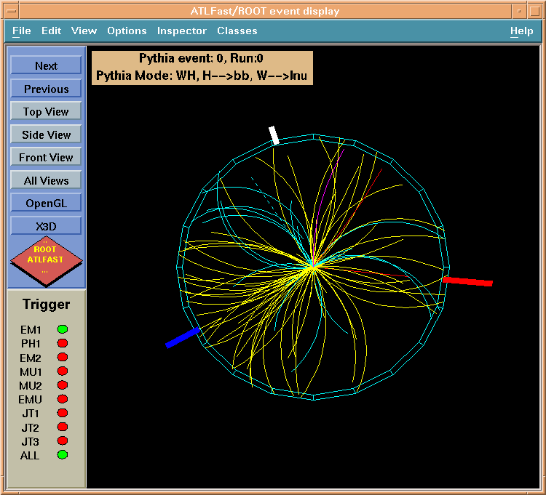Open the Help menu
This screenshot has width=546, height=495.
(521, 31)
